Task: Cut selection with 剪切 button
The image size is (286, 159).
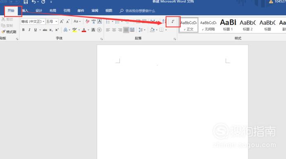Action: click(x=7, y=19)
